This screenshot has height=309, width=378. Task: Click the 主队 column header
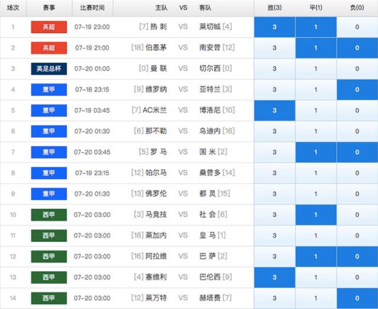(x=161, y=8)
